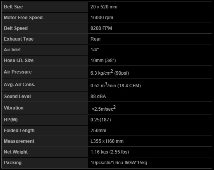Select the 16000 rpm value
This screenshot has height=170, width=214.
tap(102, 18)
